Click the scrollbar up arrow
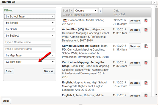The height and width of the screenshot is (105, 158). (x=156, y=7)
